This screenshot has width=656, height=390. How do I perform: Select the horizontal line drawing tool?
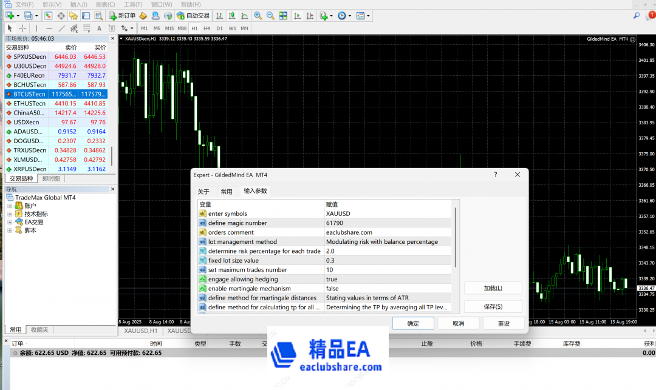[49, 28]
